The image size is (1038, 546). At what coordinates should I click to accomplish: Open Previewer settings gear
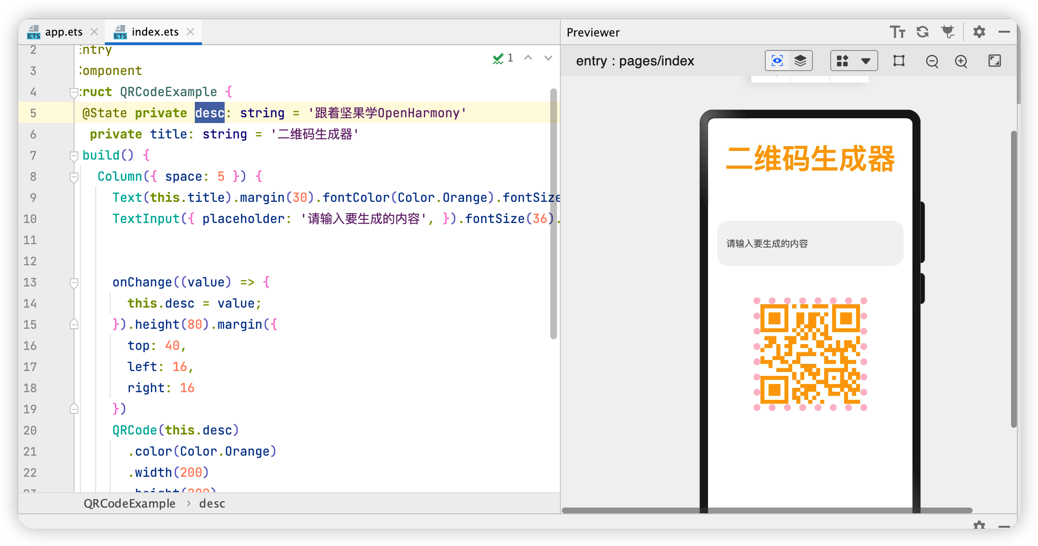[979, 32]
